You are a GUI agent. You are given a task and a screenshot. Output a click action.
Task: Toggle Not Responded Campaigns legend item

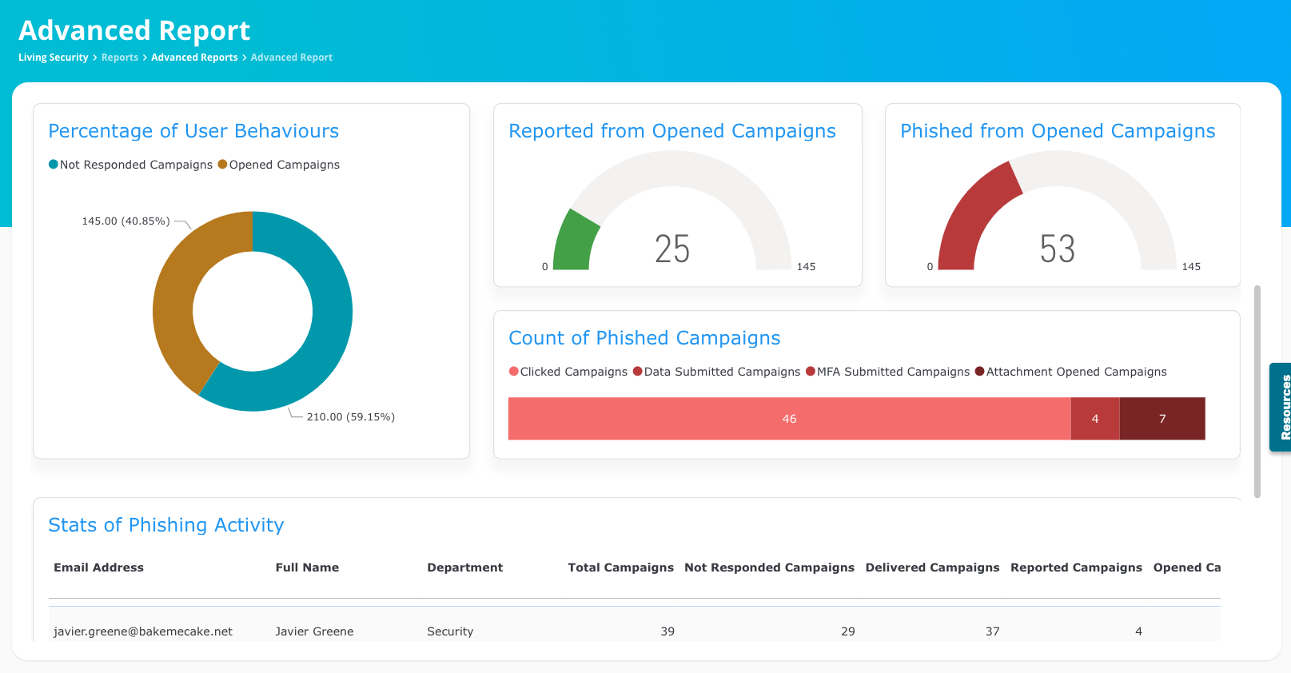(x=130, y=165)
